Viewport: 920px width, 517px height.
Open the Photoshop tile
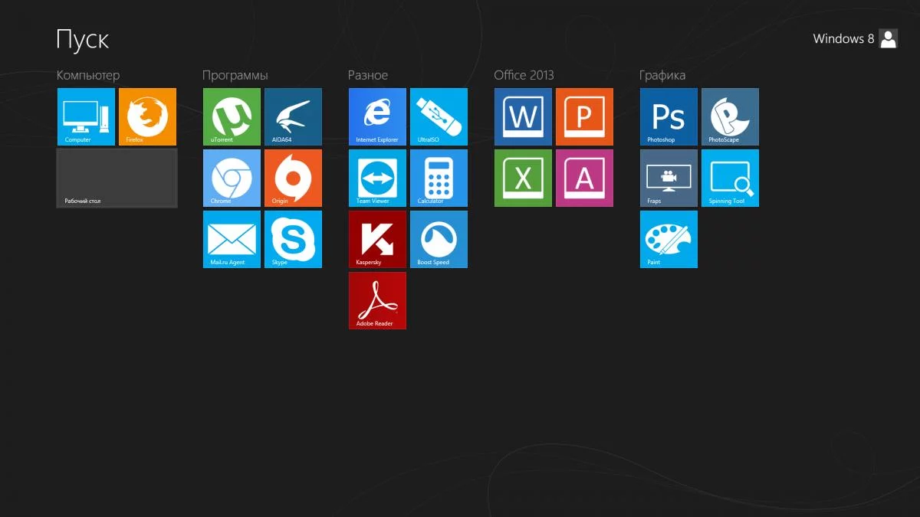[669, 116]
